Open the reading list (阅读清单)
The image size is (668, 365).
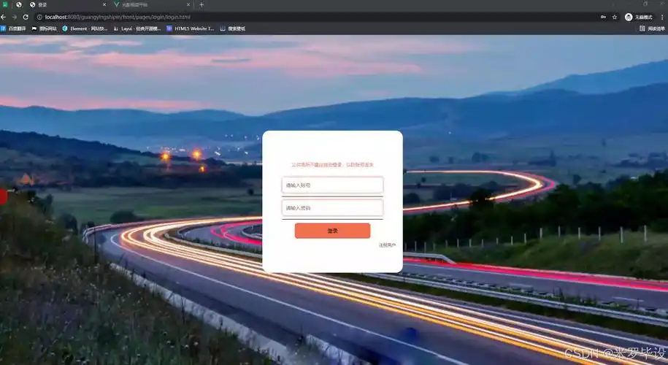(652, 28)
